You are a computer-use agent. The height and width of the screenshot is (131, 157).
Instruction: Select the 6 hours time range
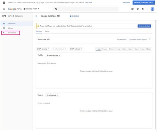105,49
